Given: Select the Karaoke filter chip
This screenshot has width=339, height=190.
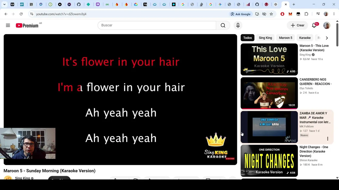Looking at the screenshot, I should (x=305, y=38).
